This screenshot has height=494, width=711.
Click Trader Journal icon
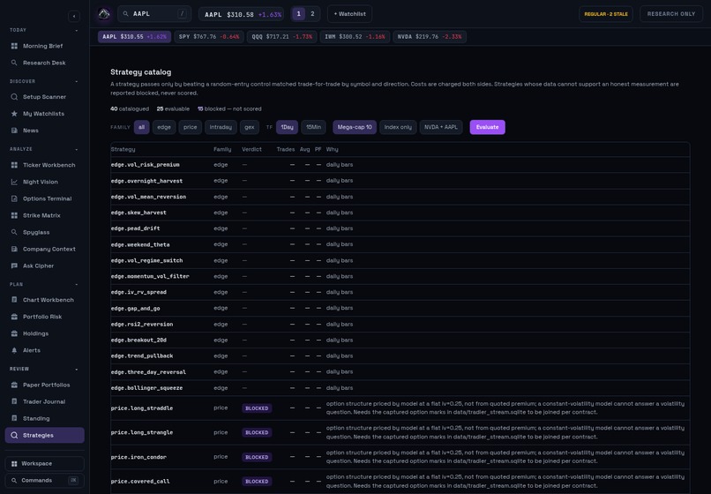point(14,401)
